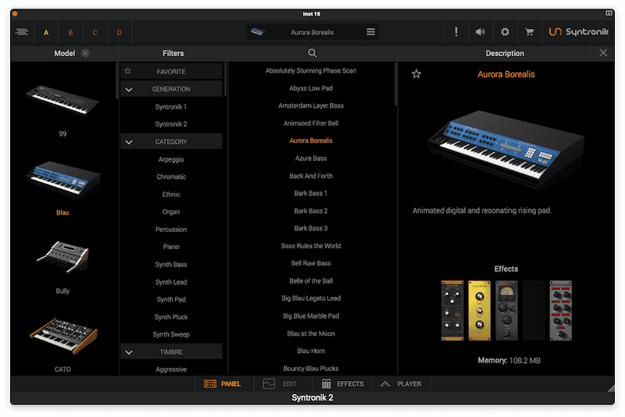The height and width of the screenshot is (417, 625).
Task: Load the Abyss Low Pad preset
Action: (x=311, y=88)
